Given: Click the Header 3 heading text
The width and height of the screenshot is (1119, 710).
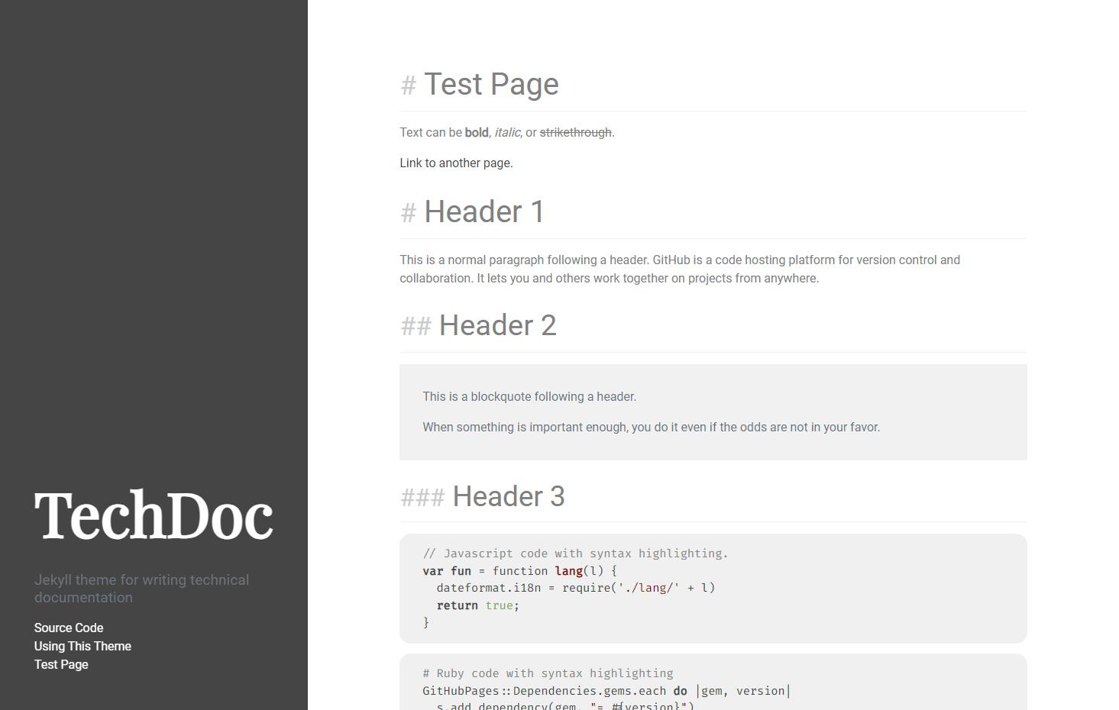Looking at the screenshot, I should pyautogui.click(x=508, y=496).
